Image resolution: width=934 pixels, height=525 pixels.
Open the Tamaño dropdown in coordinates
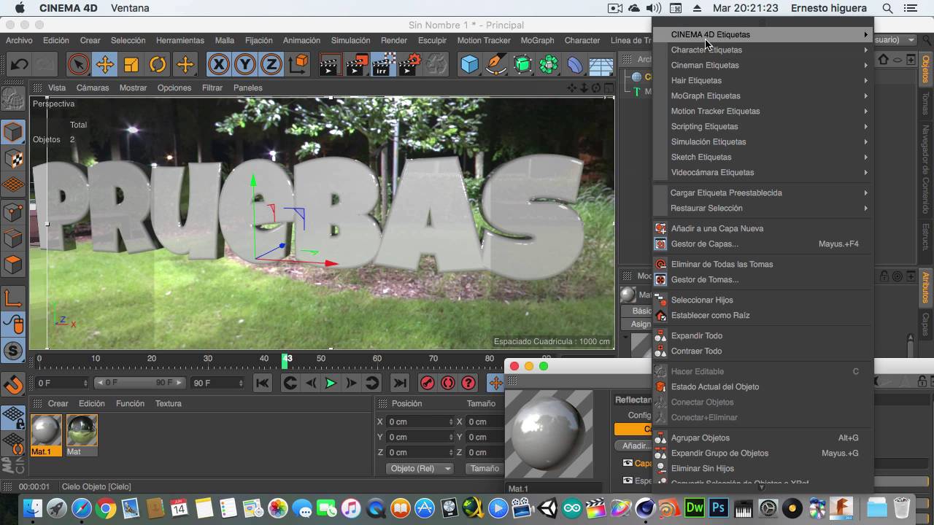tap(483, 468)
